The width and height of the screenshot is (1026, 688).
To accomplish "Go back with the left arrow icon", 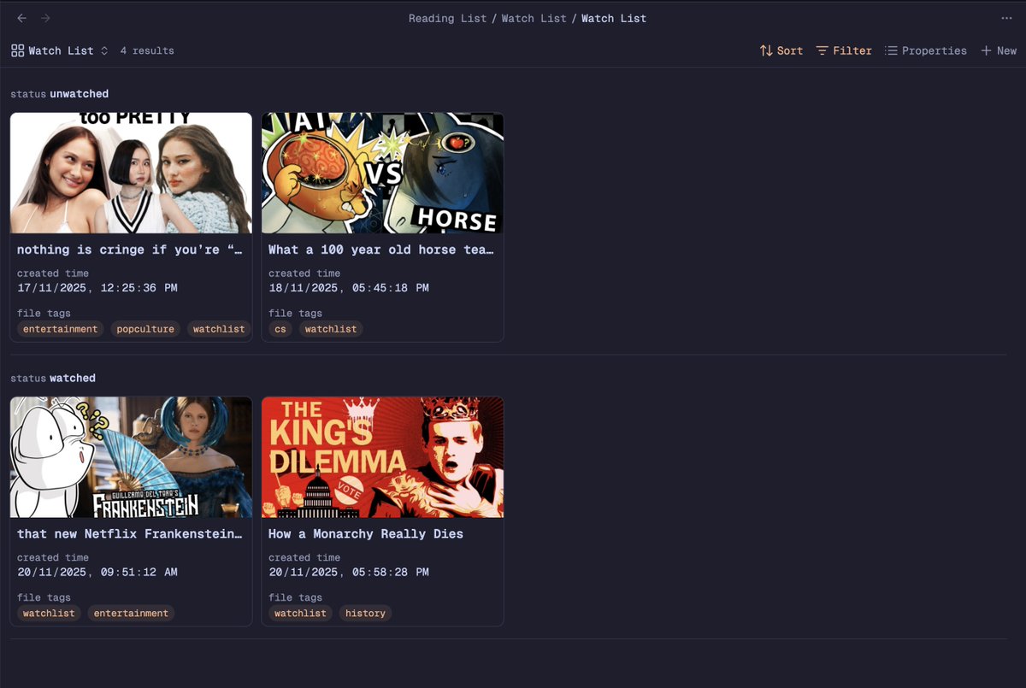I will coord(21,18).
